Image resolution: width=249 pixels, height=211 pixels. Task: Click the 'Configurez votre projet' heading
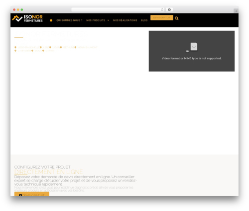pos(42,167)
